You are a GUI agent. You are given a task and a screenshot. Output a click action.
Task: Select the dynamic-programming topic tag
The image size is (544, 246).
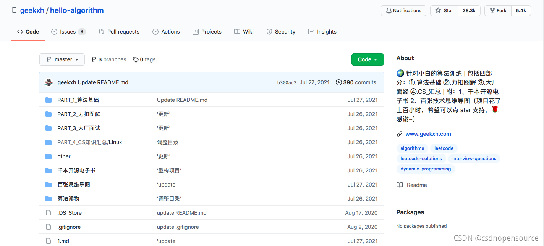tap(426, 169)
